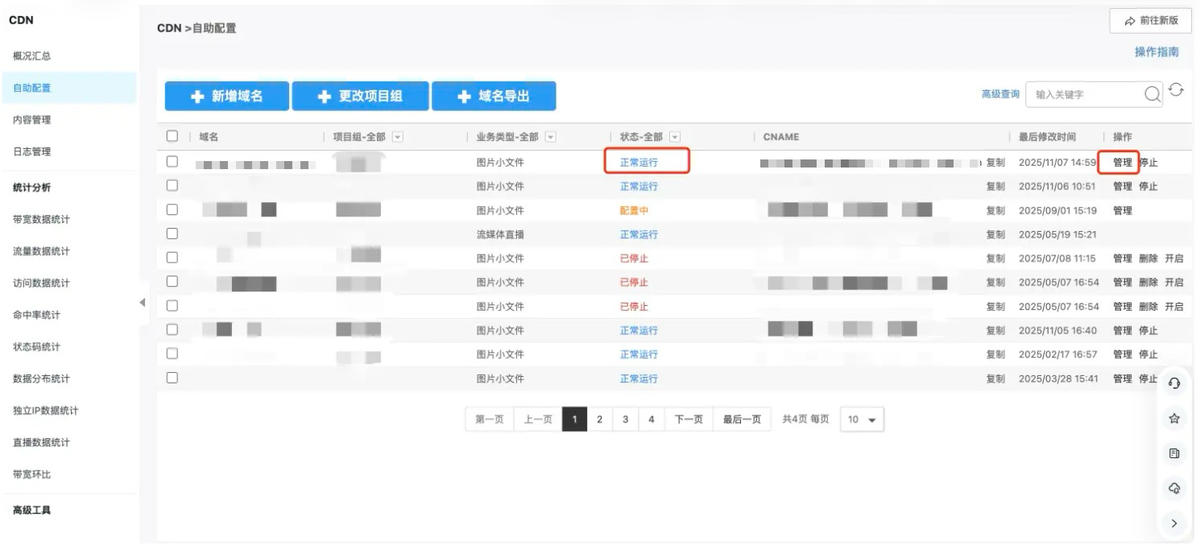The height and width of the screenshot is (546, 1200).
Task: Focus the 输入关键字 search field
Action: click(x=1084, y=94)
